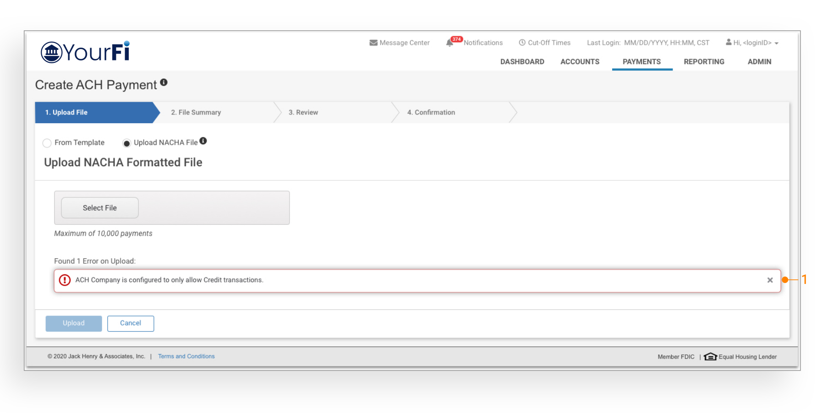Viewport: 833px width, 414px height.
Task: Click the blue Upload button
Action: (74, 323)
